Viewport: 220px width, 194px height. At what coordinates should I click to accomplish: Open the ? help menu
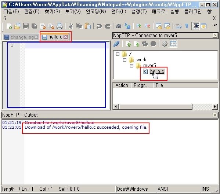pyautogui.click(x=5, y=18)
